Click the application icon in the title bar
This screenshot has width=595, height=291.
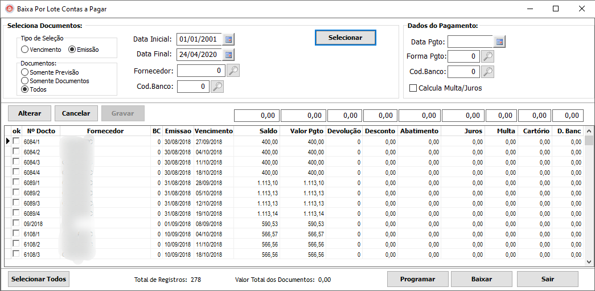9,9
